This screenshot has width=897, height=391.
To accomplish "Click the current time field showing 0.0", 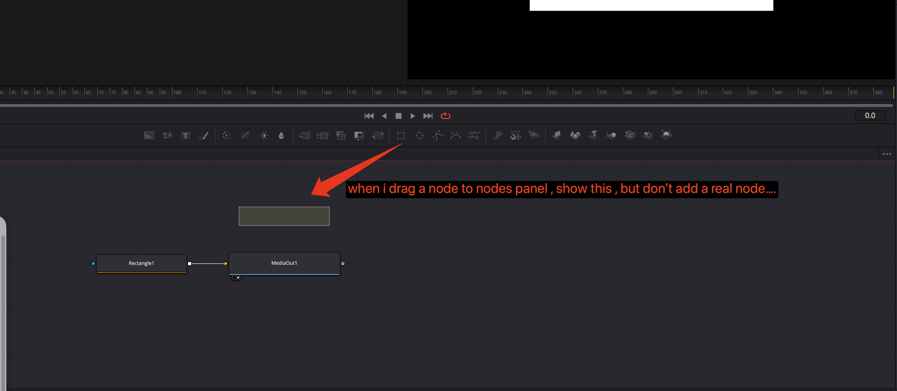I will 870,115.
